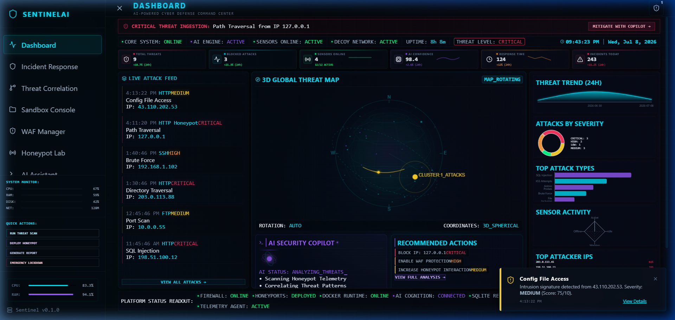Click the AI Confidence chip icon
Viewport: 675px width, 320px height.
pyautogui.click(x=398, y=59)
